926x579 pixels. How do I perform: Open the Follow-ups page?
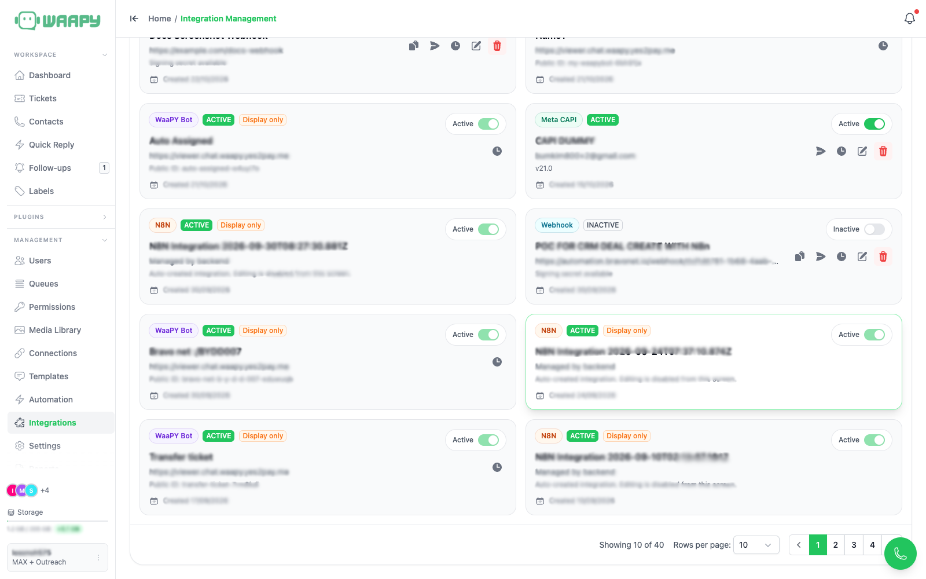[x=61, y=168]
